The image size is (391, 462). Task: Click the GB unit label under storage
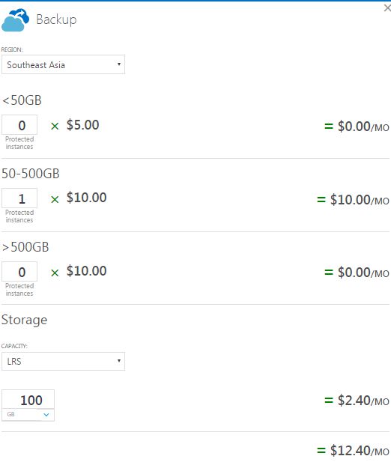coord(10,414)
